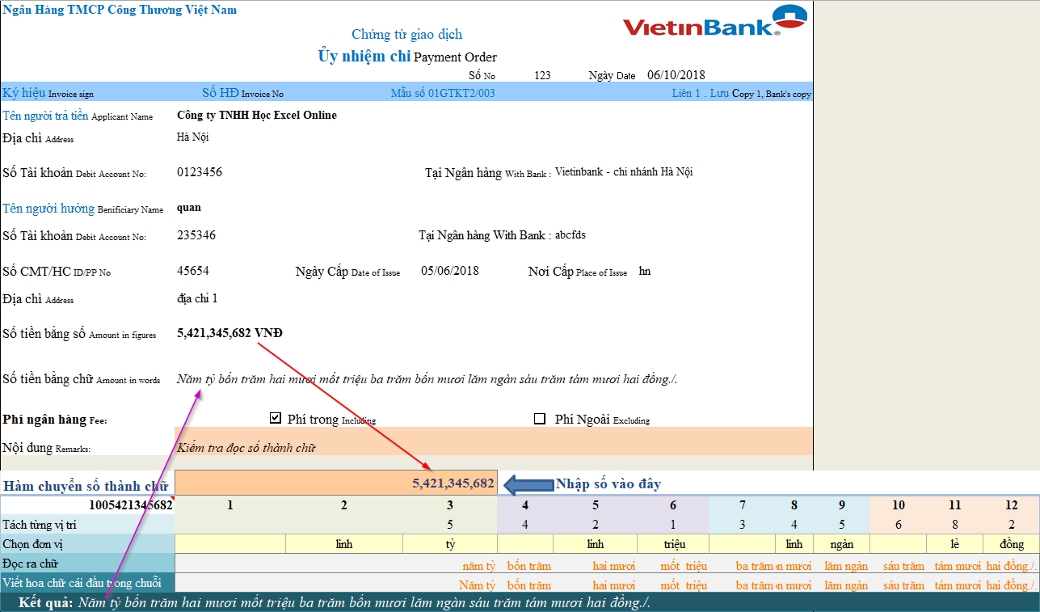The image size is (1040, 612).
Task: Click the 'Ủy nhiệm chi Payment Order' title
Action: [x=408, y=57]
